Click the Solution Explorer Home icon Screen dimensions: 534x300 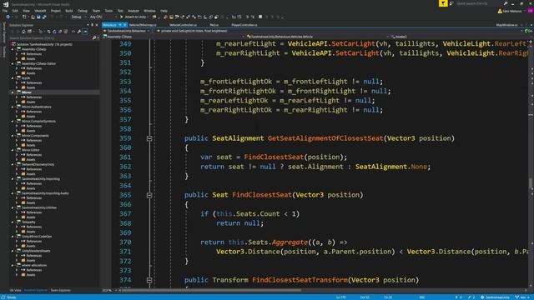23,32
